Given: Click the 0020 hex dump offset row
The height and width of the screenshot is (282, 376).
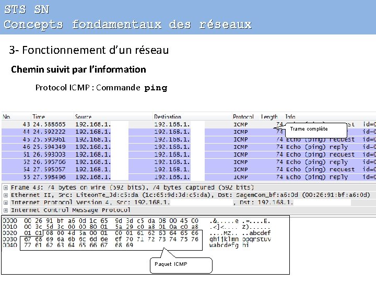Looking at the screenshot, I should point(136,233).
